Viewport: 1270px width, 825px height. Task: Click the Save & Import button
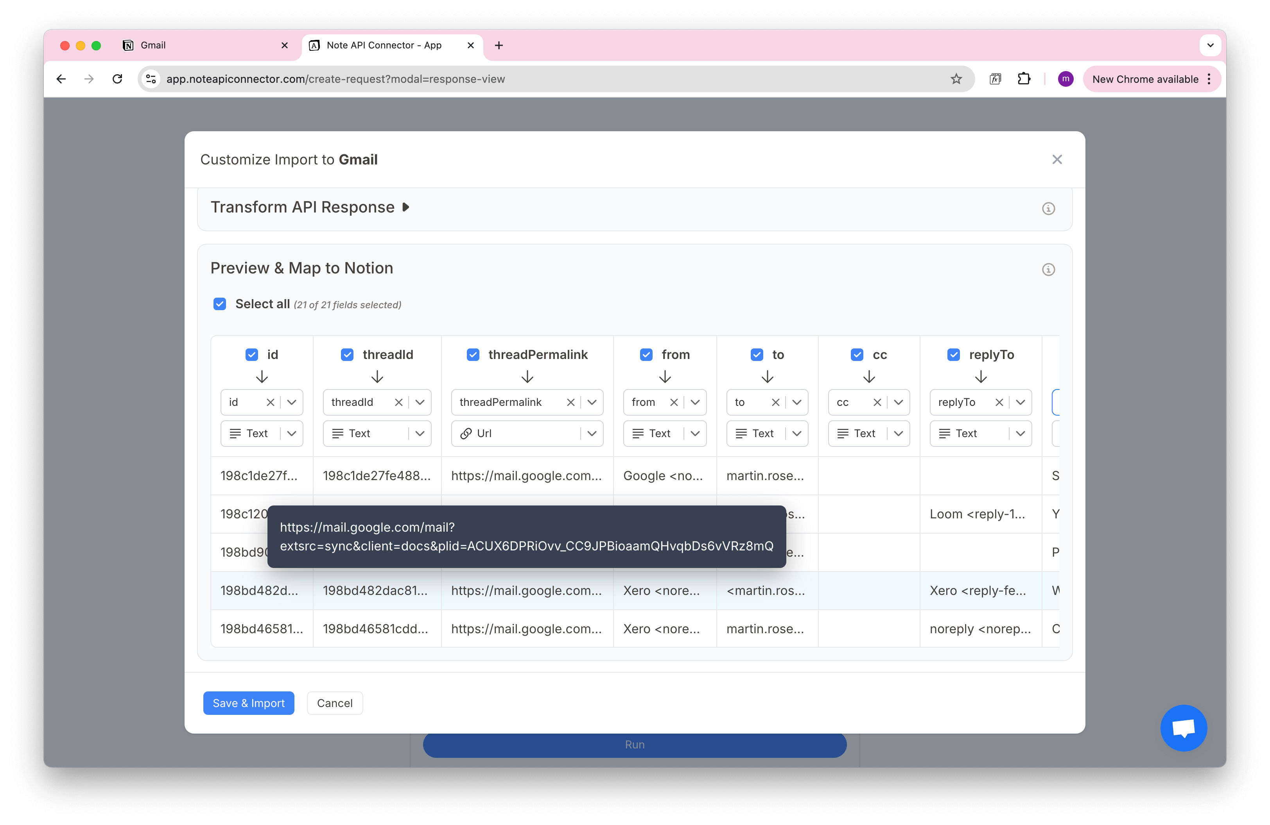(x=249, y=703)
